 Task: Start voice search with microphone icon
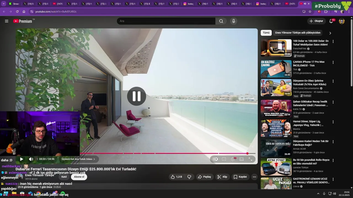[234, 21]
